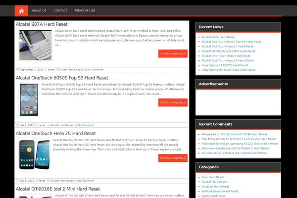The image size is (297, 198).
Task: Open Sony Xperia M2 dual D2302 in Recent News
Action: (x=228, y=70)
